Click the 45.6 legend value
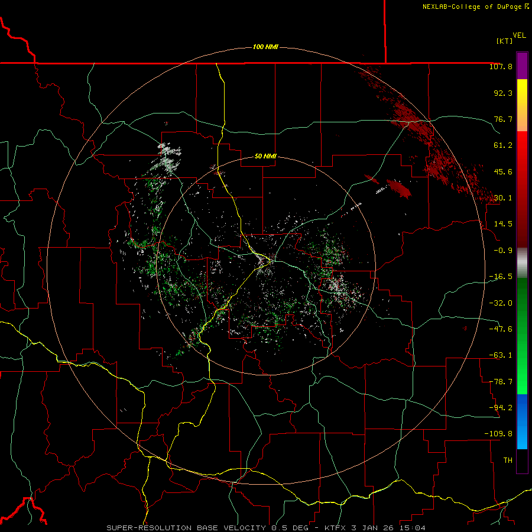532x532 pixels. 503,171
